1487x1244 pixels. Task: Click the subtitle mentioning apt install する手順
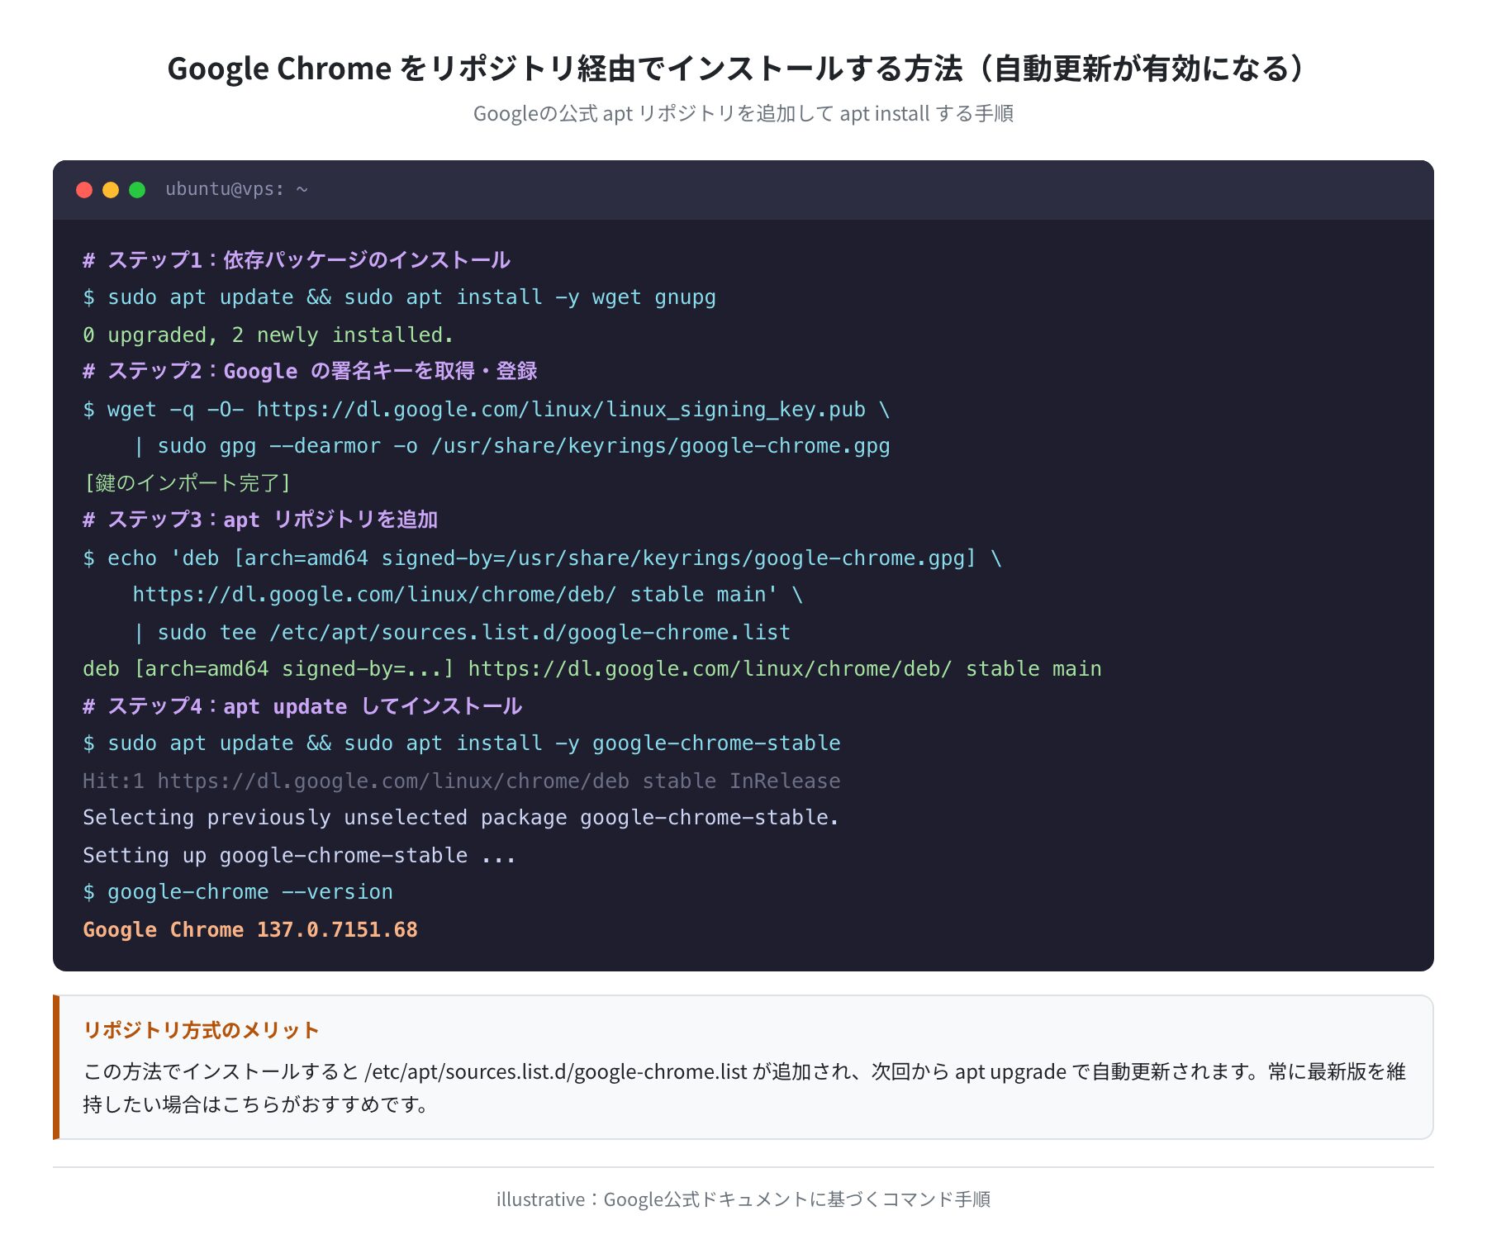click(x=743, y=113)
